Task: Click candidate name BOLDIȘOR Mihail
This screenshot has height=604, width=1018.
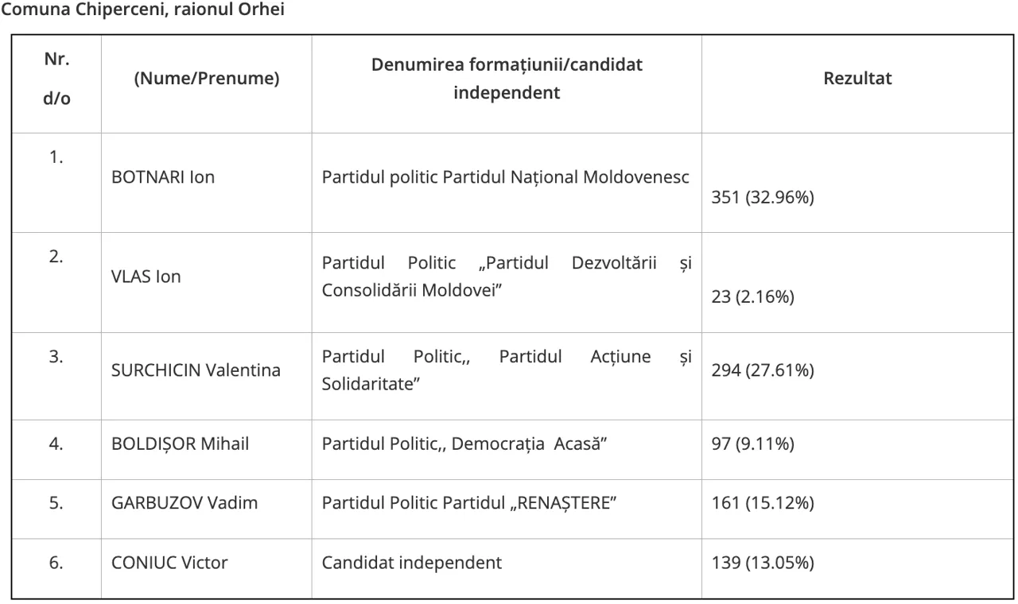Action: [x=180, y=444]
